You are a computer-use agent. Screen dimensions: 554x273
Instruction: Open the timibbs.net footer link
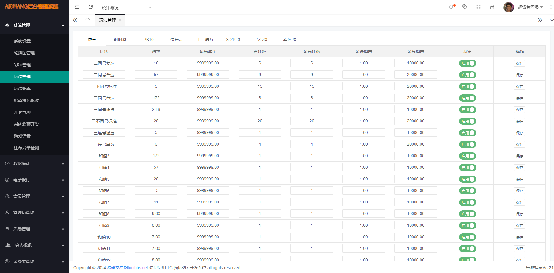(x=128, y=268)
